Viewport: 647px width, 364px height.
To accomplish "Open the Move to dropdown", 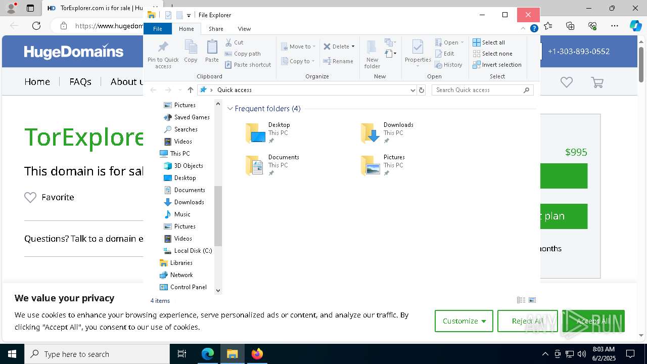I will [x=298, y=47].
